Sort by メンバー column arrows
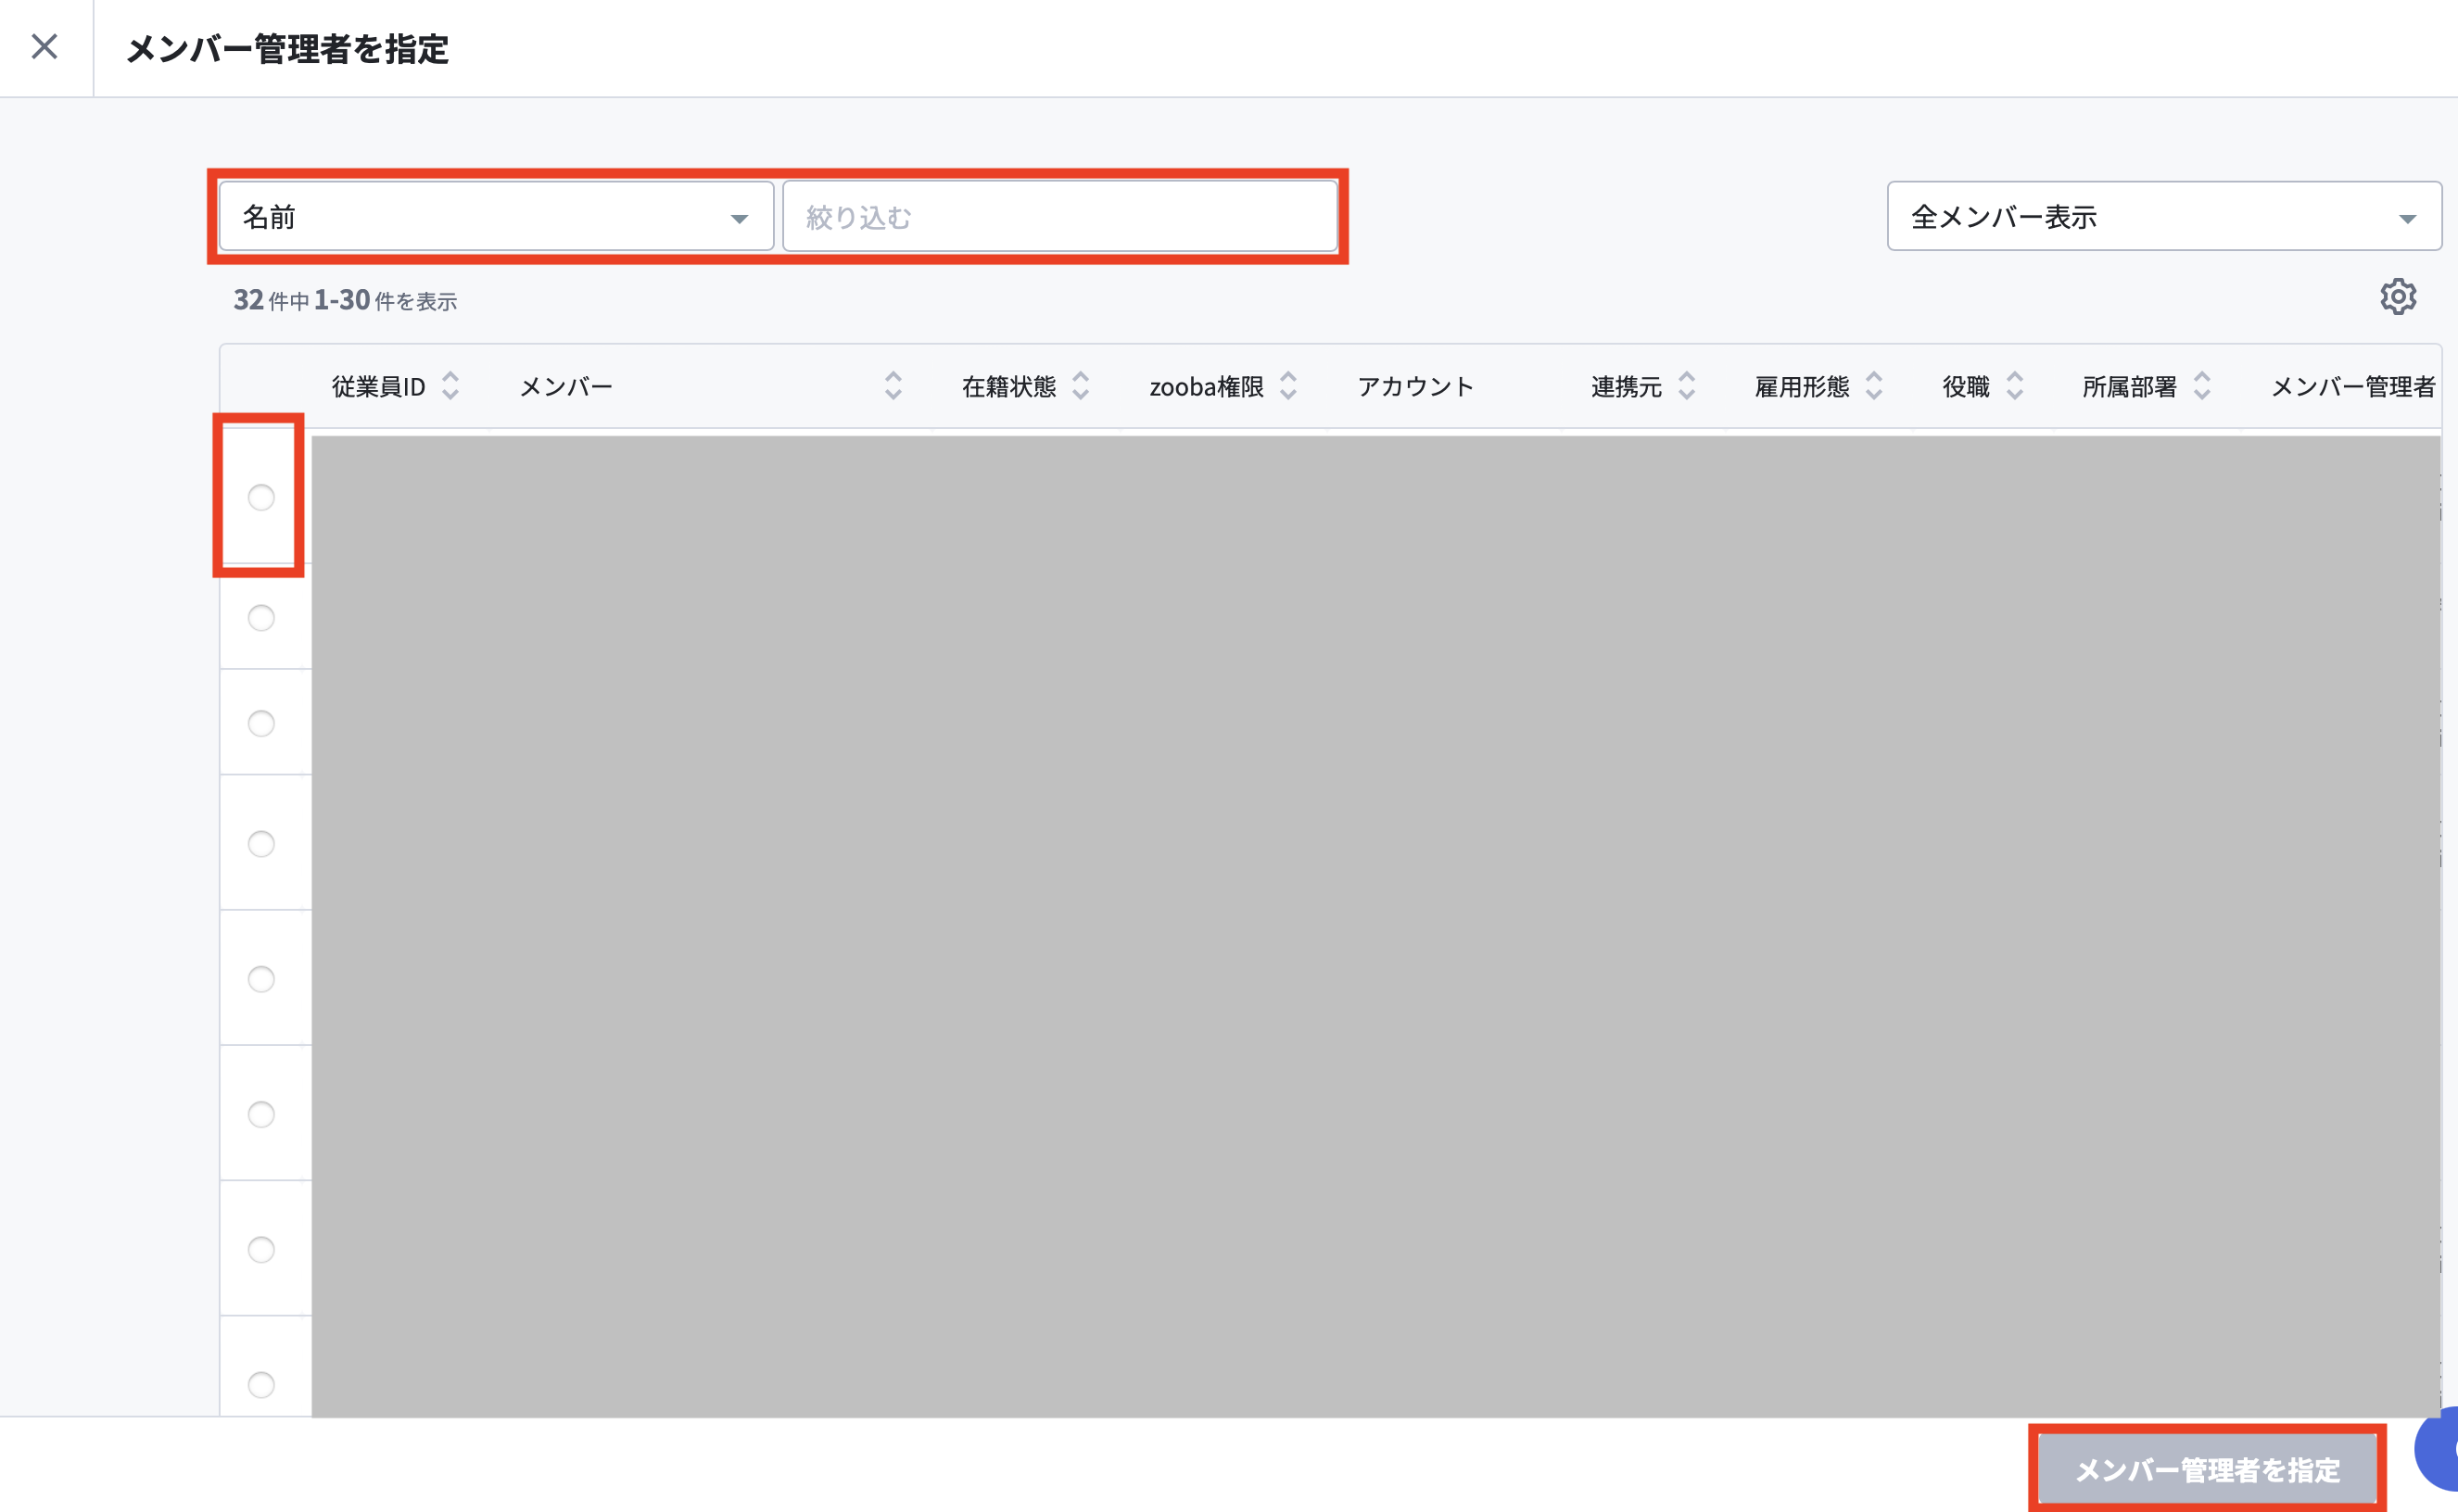Viewport: 2458px width, 1512px height. click(893, 386)
